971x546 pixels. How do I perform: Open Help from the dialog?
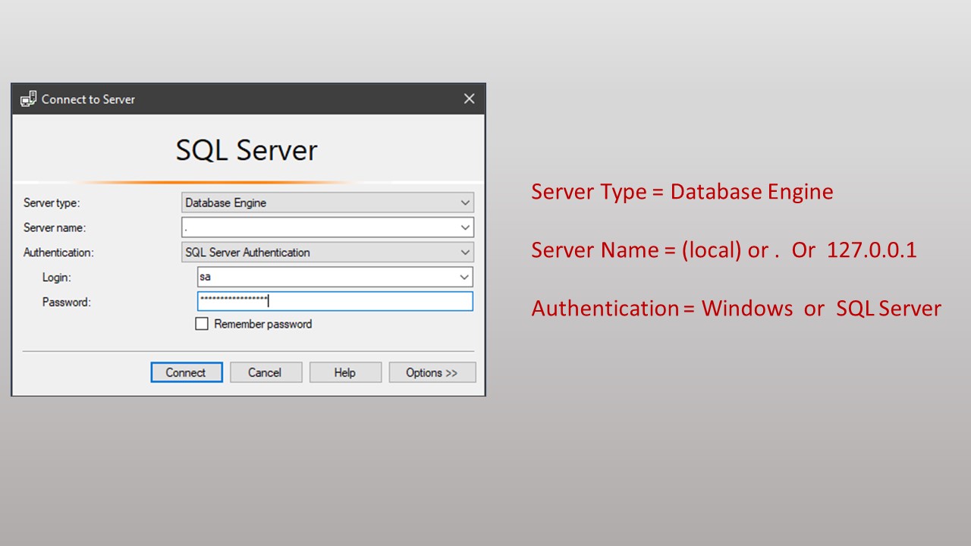tap(345, 372)
